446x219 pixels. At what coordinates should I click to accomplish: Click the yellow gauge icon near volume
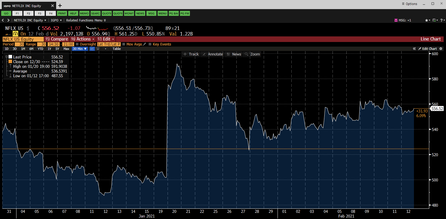(x=15, y=34)
